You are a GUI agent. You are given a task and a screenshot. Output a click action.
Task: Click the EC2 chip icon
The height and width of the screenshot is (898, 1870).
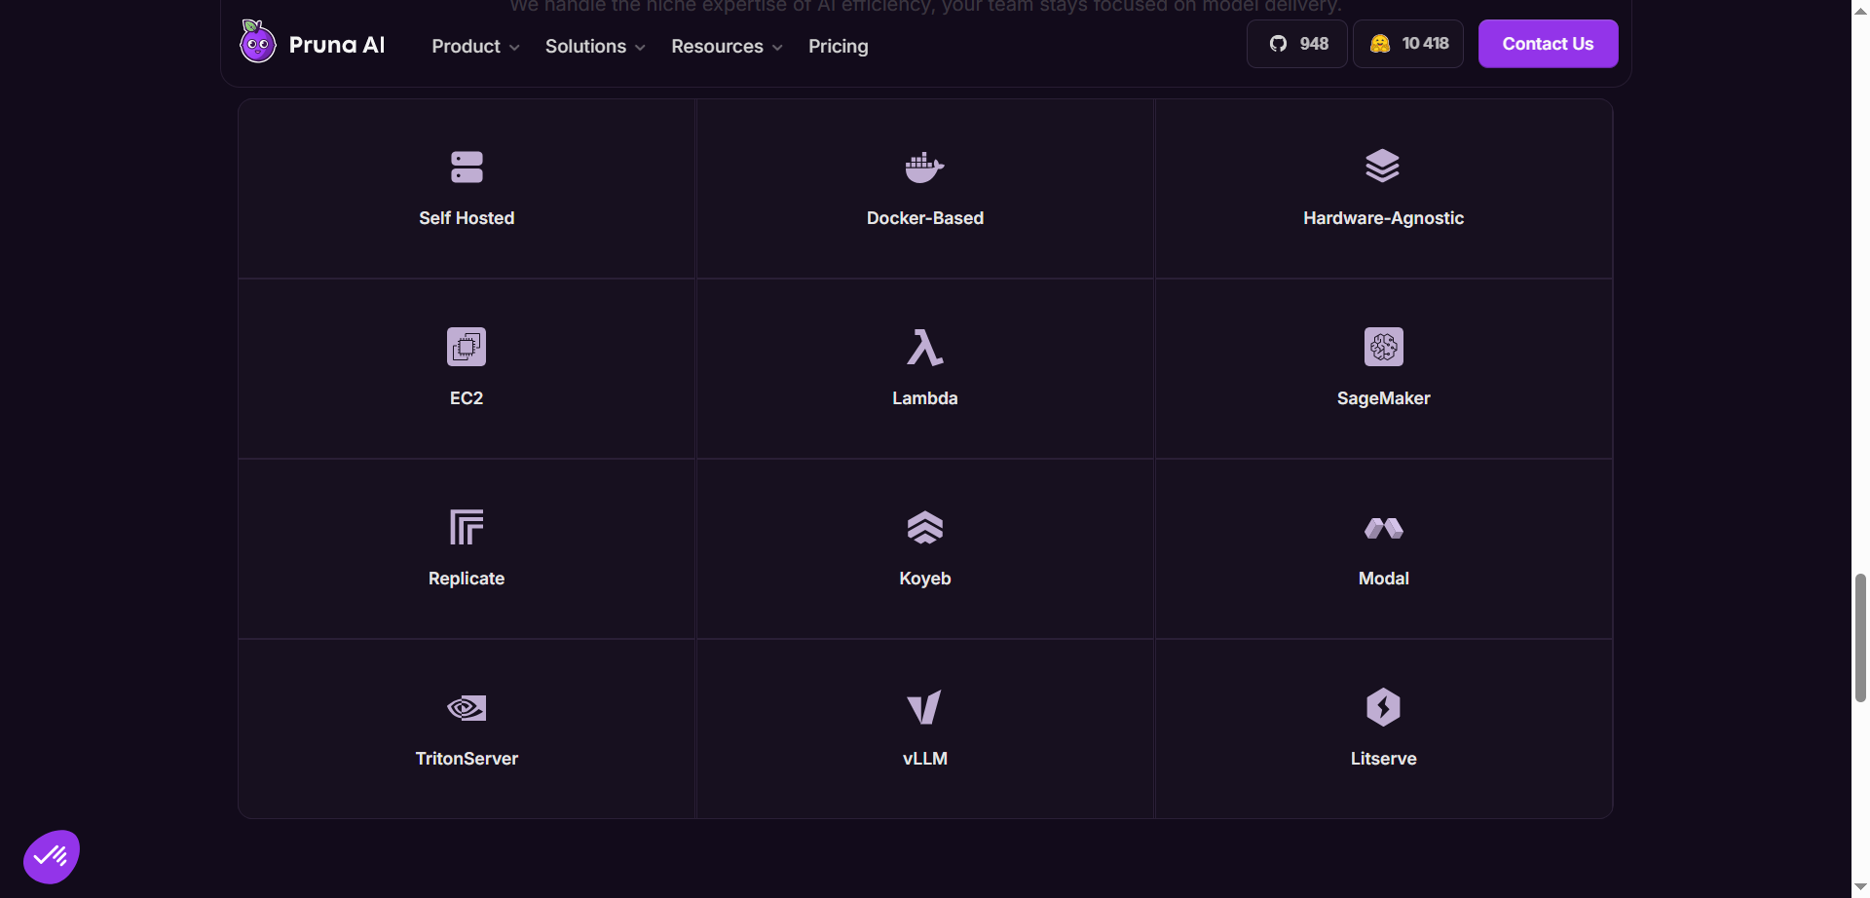[x=466, y=347]
